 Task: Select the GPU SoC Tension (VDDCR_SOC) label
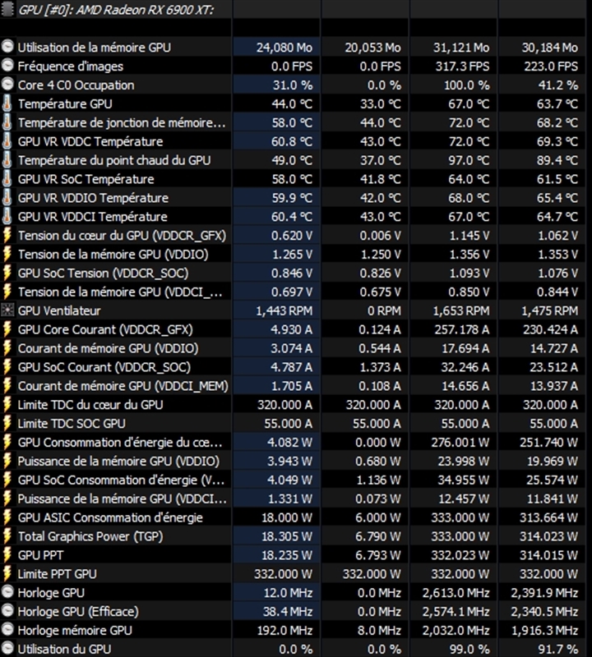pyautogui.click(x=104, y=273)
